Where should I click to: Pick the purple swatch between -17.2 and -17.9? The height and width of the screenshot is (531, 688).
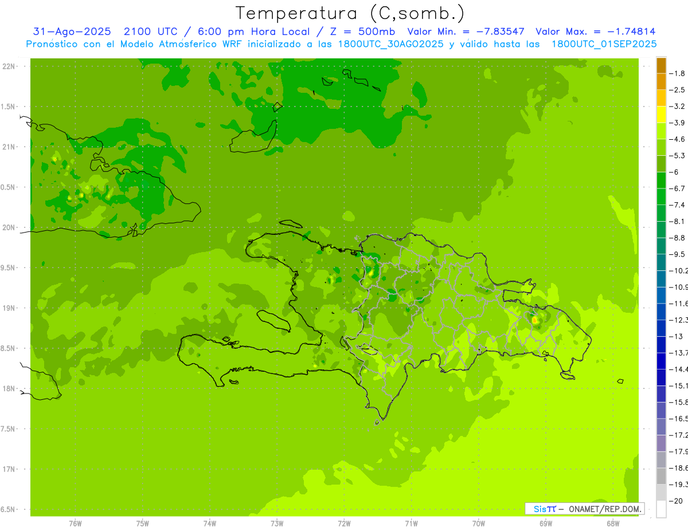tap(661, 443)
